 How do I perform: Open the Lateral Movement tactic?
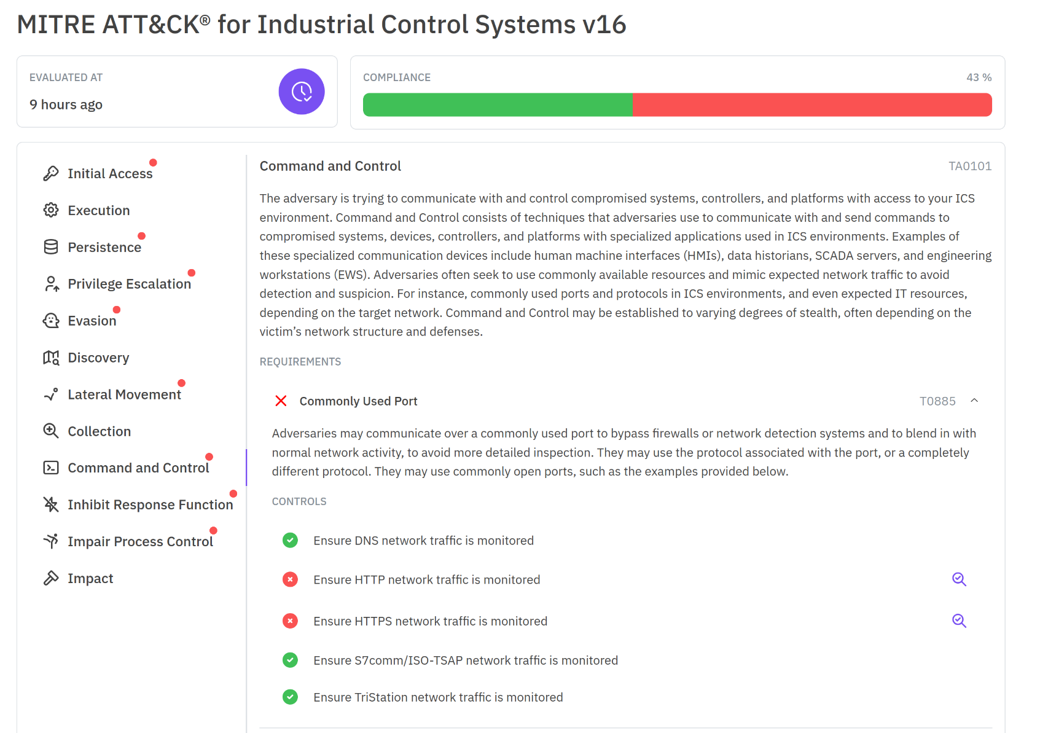click(124, 394)
